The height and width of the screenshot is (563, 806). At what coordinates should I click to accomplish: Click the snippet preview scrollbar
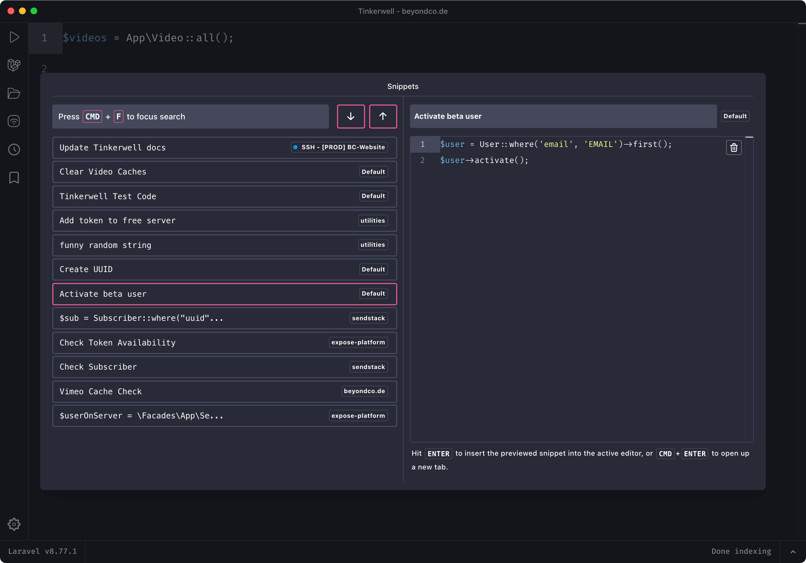[749, 289]
